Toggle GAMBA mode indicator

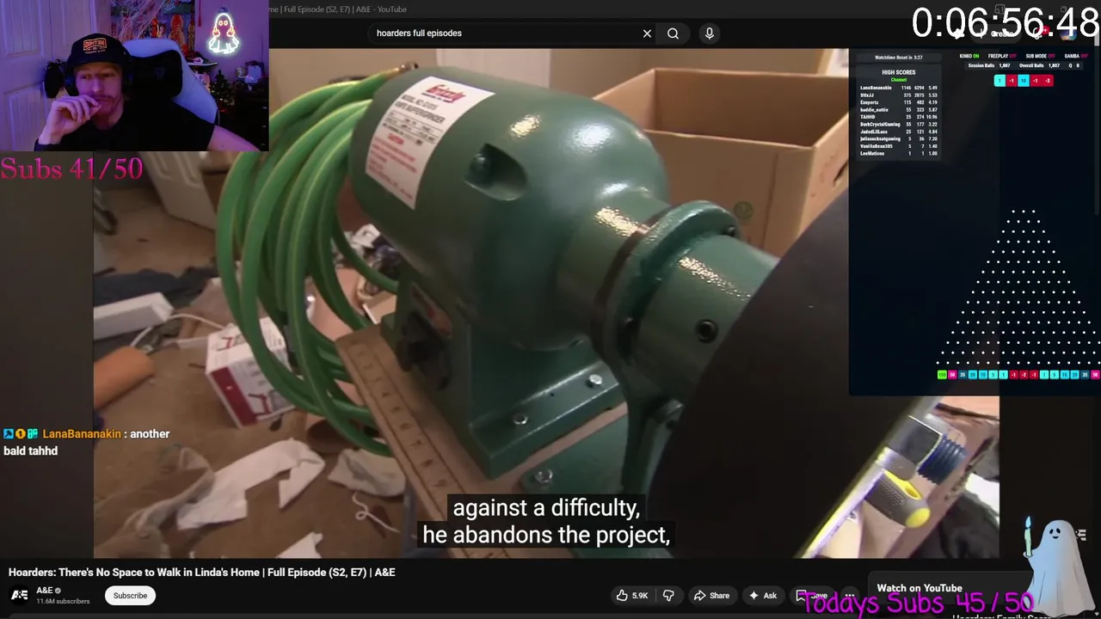click(1076, 56)
